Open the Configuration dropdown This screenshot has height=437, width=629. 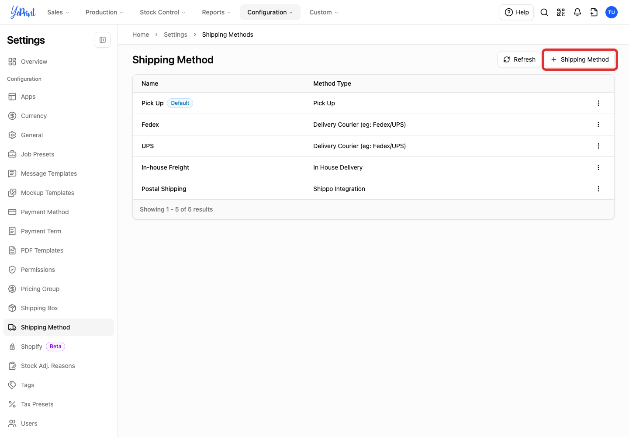click(270, 12)
